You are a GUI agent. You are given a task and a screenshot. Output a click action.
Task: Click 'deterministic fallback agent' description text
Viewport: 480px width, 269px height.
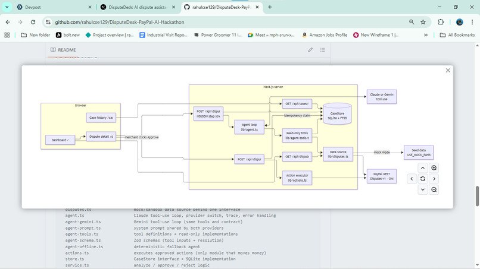tap(167, 246)
